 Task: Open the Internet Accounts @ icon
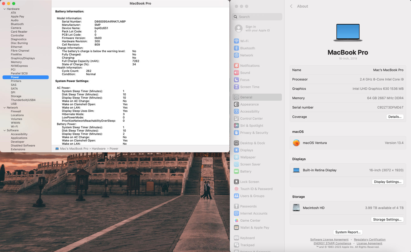[x=236, y=213]
